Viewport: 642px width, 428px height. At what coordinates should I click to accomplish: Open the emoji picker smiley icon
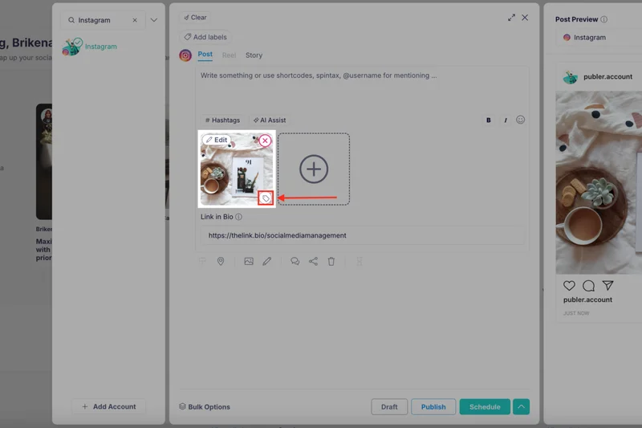(x=520, y=120)
